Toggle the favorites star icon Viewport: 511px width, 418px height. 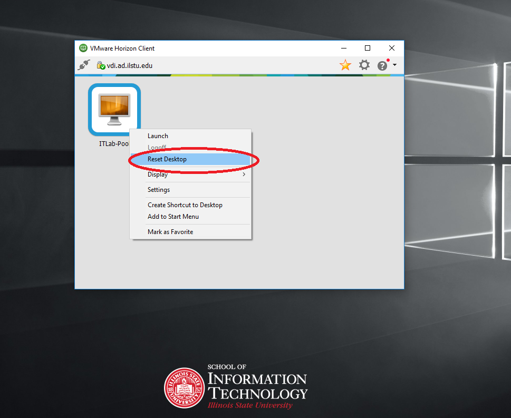pyautogui.click(x=345, y=65)
